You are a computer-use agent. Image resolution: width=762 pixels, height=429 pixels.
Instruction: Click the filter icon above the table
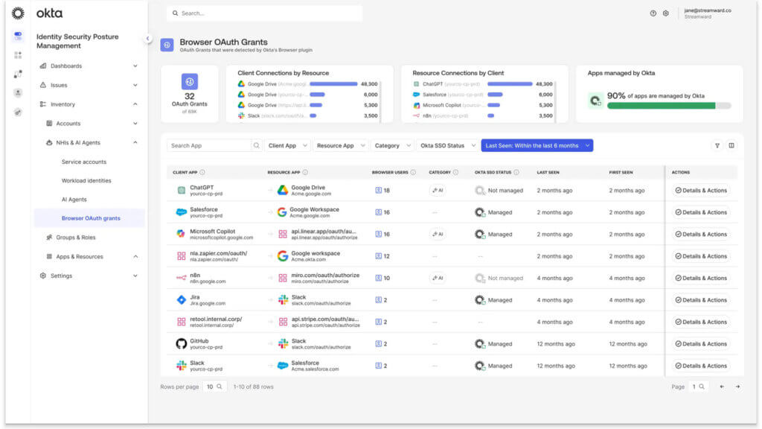[717, 145]
